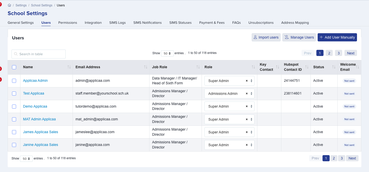Open bottom Show entries count dropdown
The width and height of the screenshot is (369, 172).
[26, 159]
